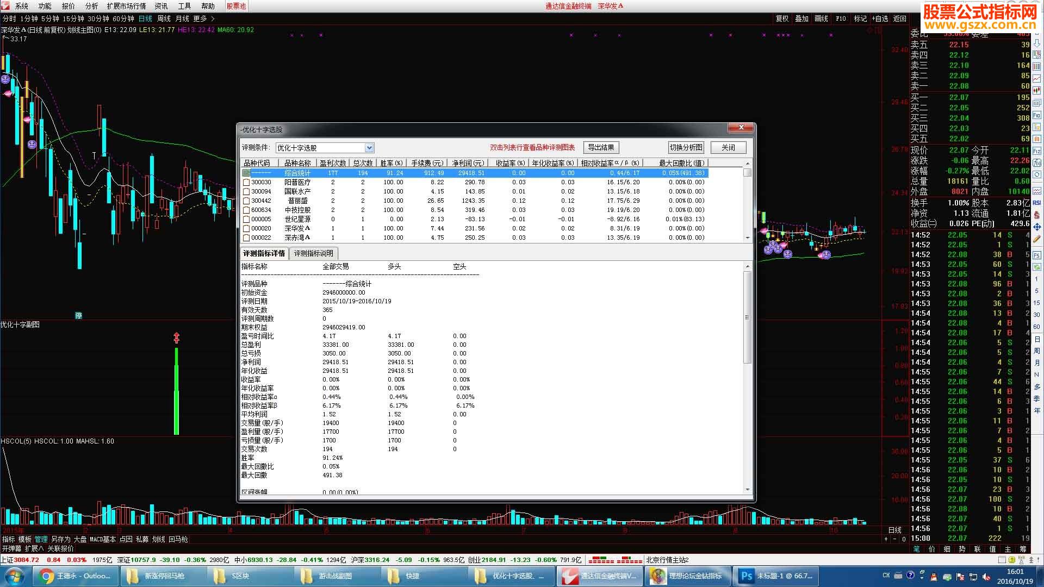Click the red dollar sign icon

(1037, 215)
